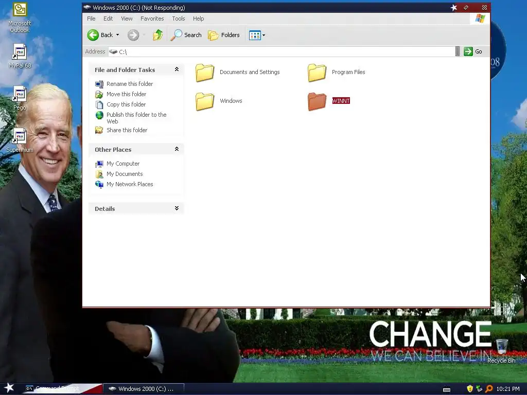Viewport: 527px width, 395px height.
Task: Click the window title bar drive icon
Action: point(87,7)
